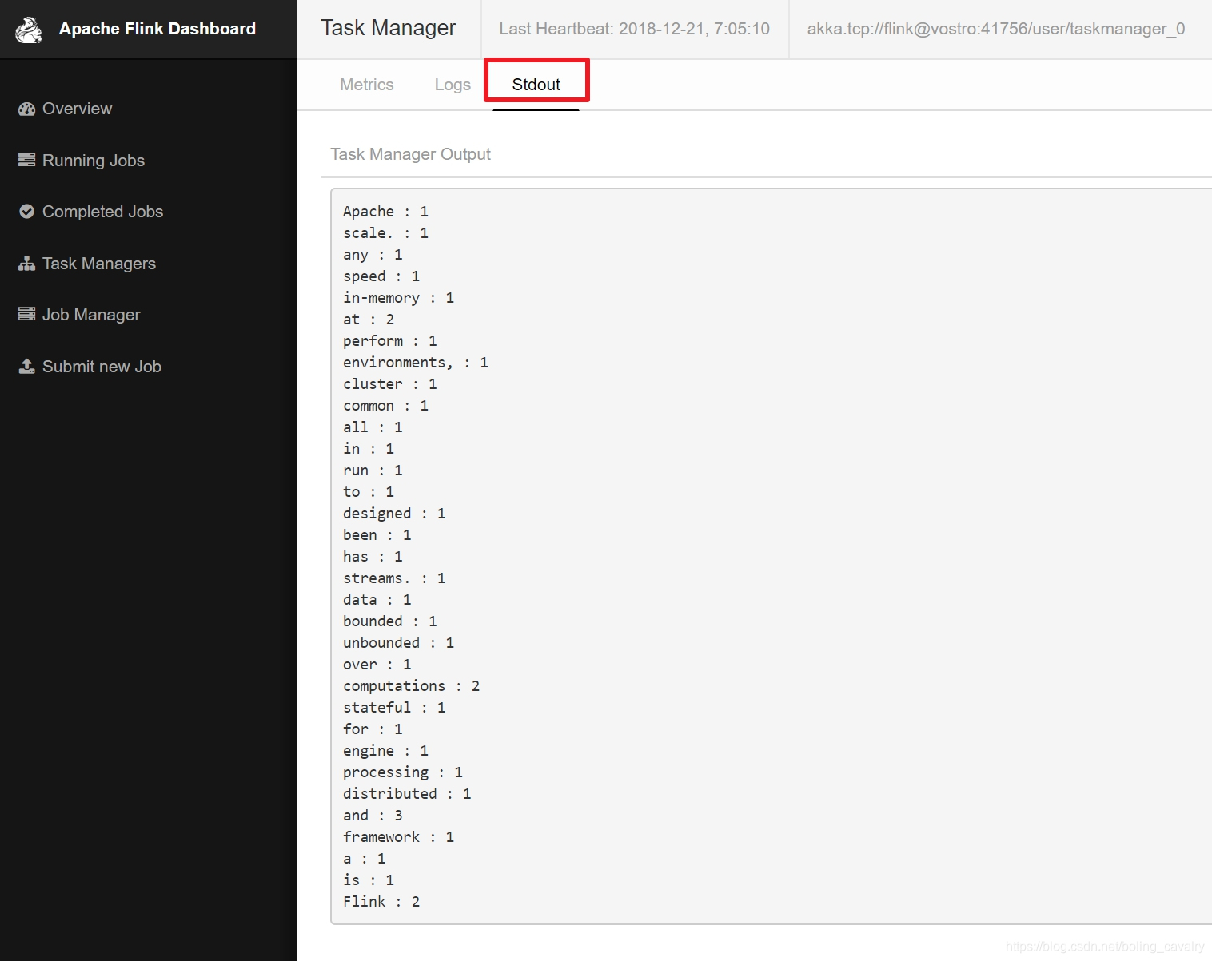Viewport: 1212px width, 961px height.
Task: Click the output line 'unbounded : 1'
Action: pyautogui.click(x=399, y=643)
